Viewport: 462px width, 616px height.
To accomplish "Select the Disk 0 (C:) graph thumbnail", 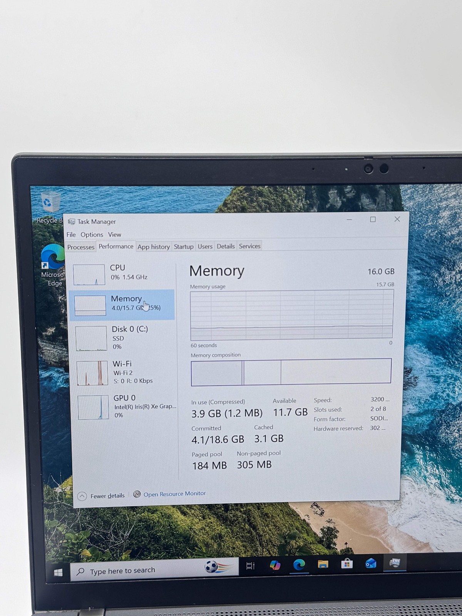I will pos(91,338).
